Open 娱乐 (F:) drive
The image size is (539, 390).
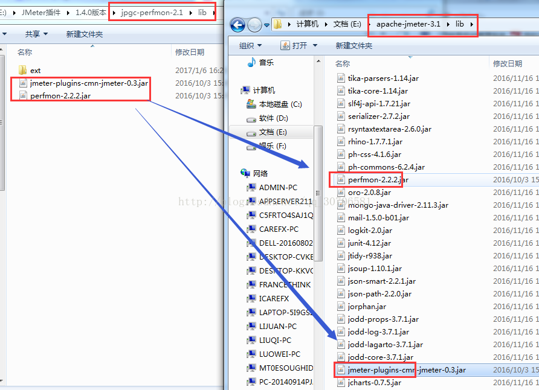tap(266, 146)
